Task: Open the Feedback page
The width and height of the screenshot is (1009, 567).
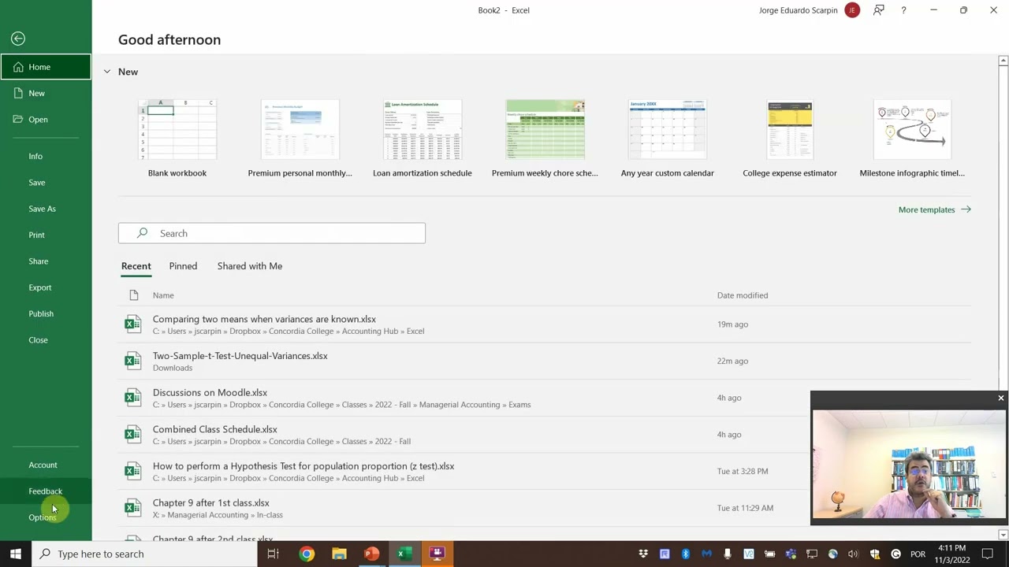Action: [46, 491]
